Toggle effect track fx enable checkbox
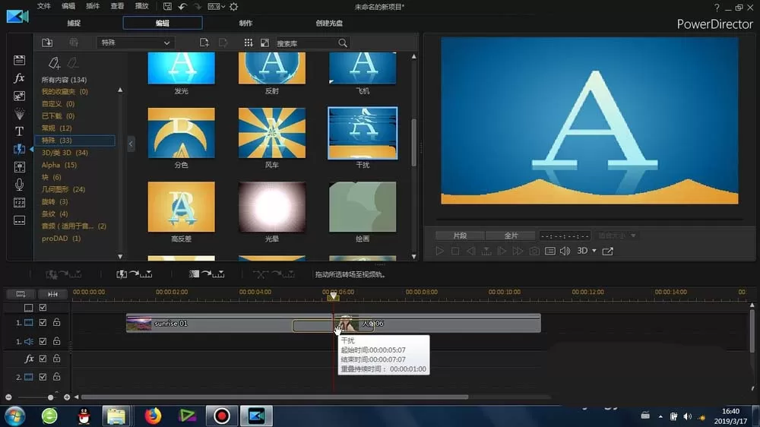 pyautogui.click(x=43, y=359)
